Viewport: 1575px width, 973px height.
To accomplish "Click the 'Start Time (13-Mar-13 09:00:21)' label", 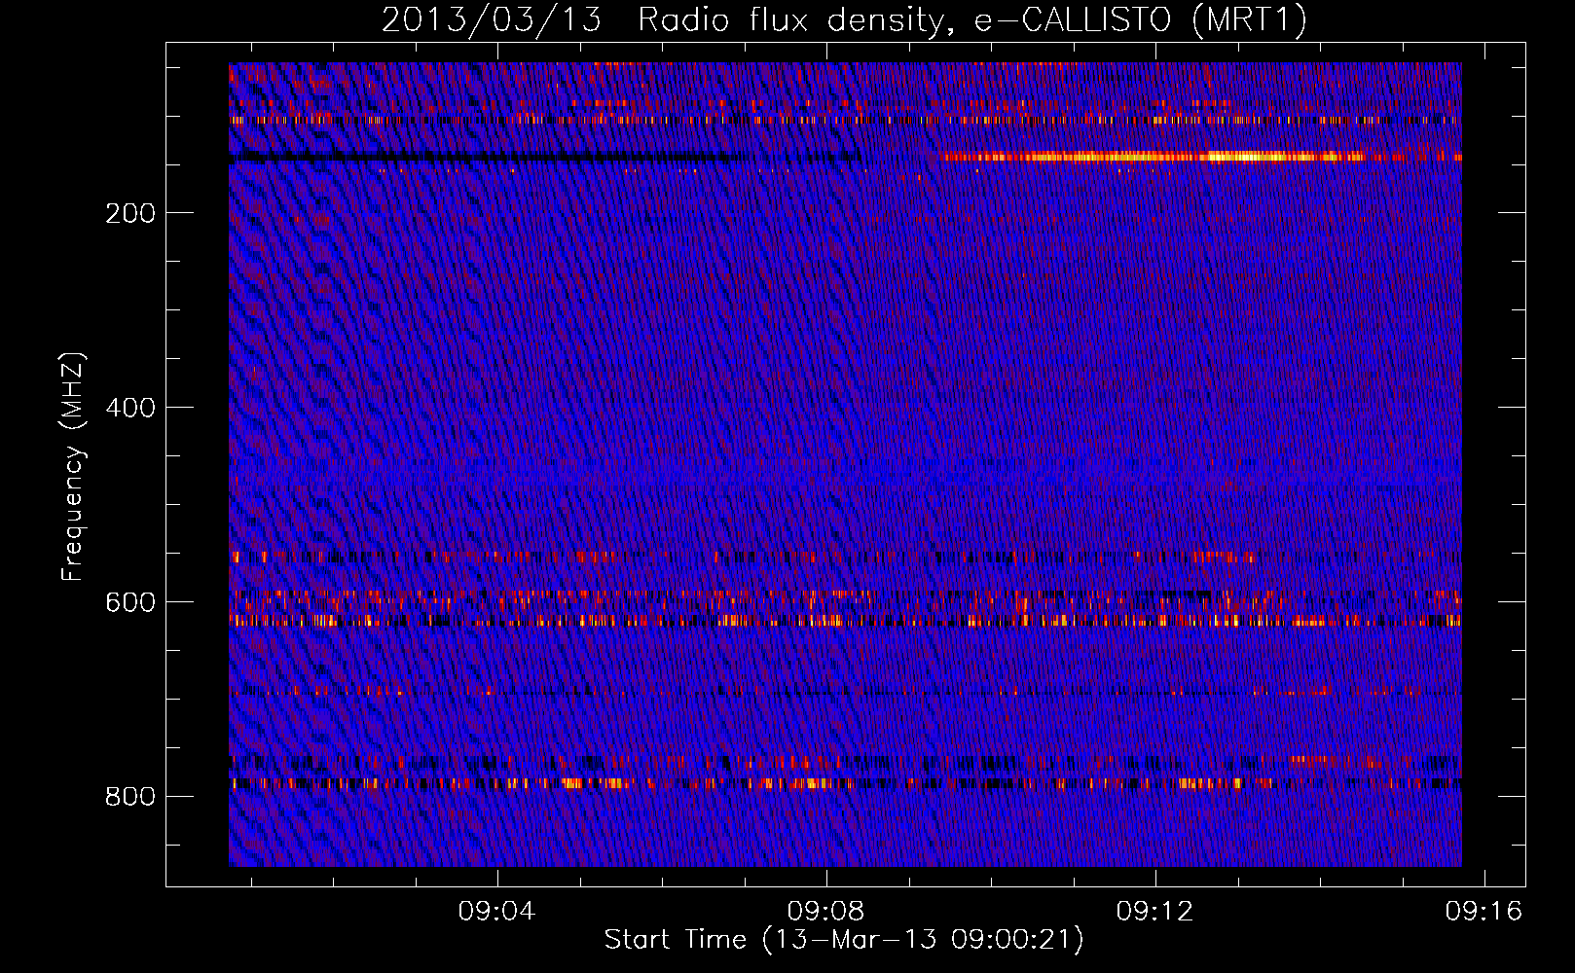I will pos(844,940).
